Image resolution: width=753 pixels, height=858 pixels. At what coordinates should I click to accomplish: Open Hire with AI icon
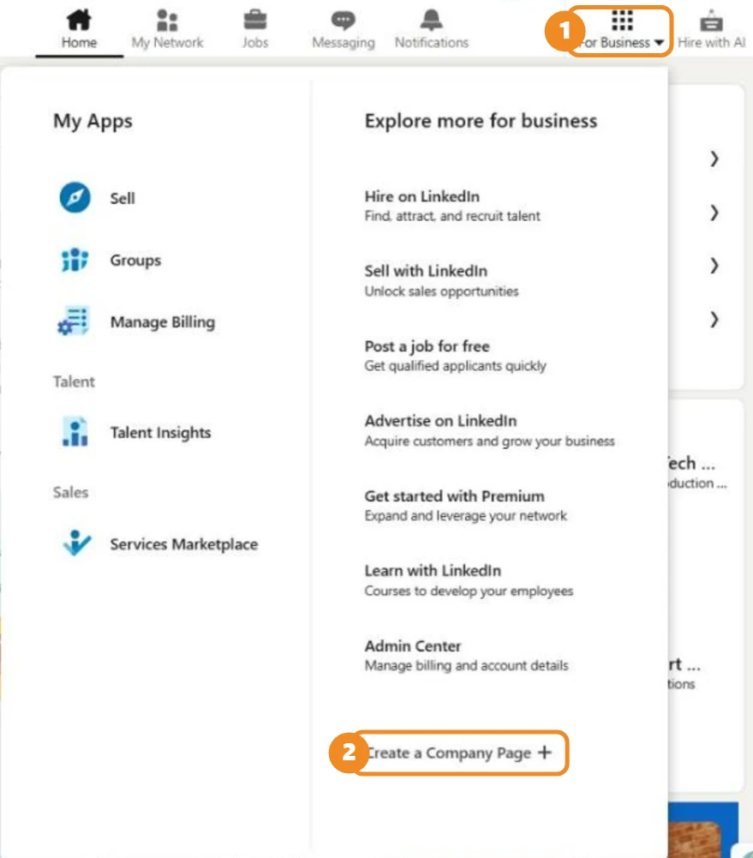[711, 21]
